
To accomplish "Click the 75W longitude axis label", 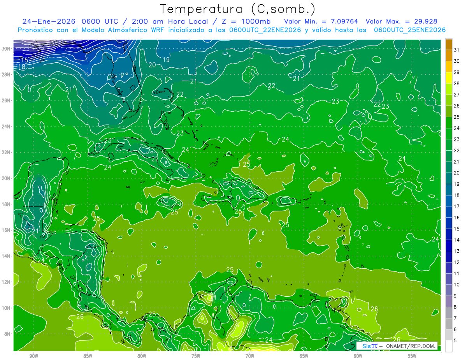I will click(196, 356).
